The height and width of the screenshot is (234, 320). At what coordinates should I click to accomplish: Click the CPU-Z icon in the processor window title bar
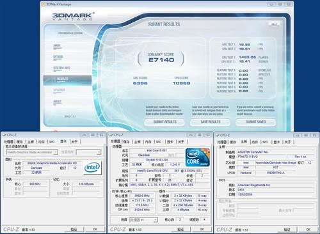111,135
